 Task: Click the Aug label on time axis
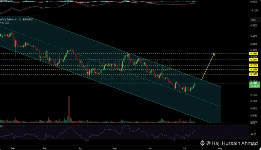(220, 148)
